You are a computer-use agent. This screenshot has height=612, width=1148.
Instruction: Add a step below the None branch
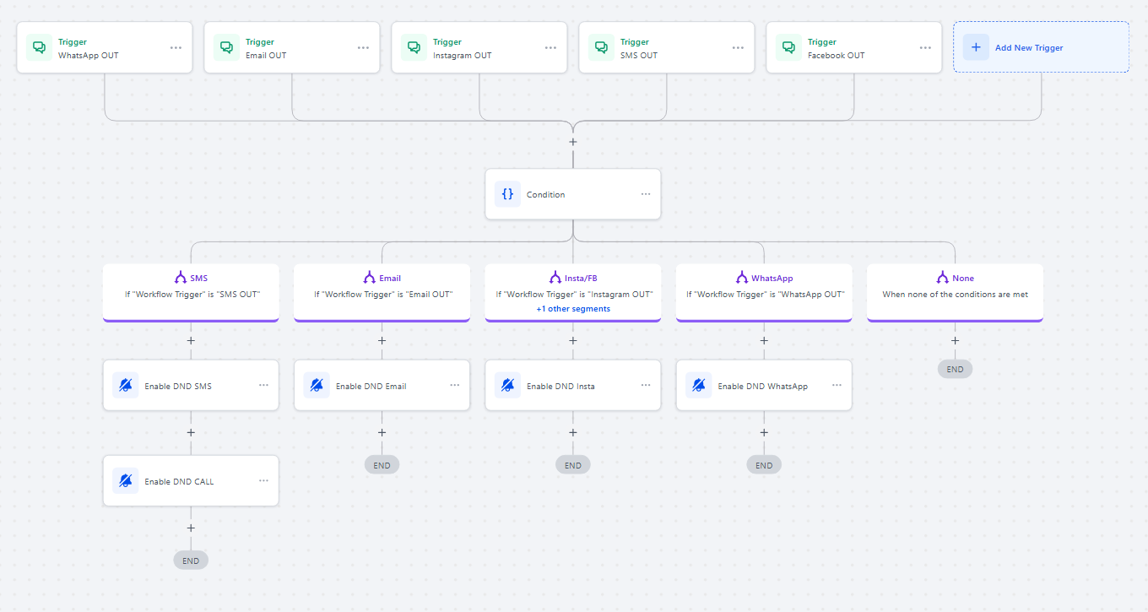tap(955, 341)
